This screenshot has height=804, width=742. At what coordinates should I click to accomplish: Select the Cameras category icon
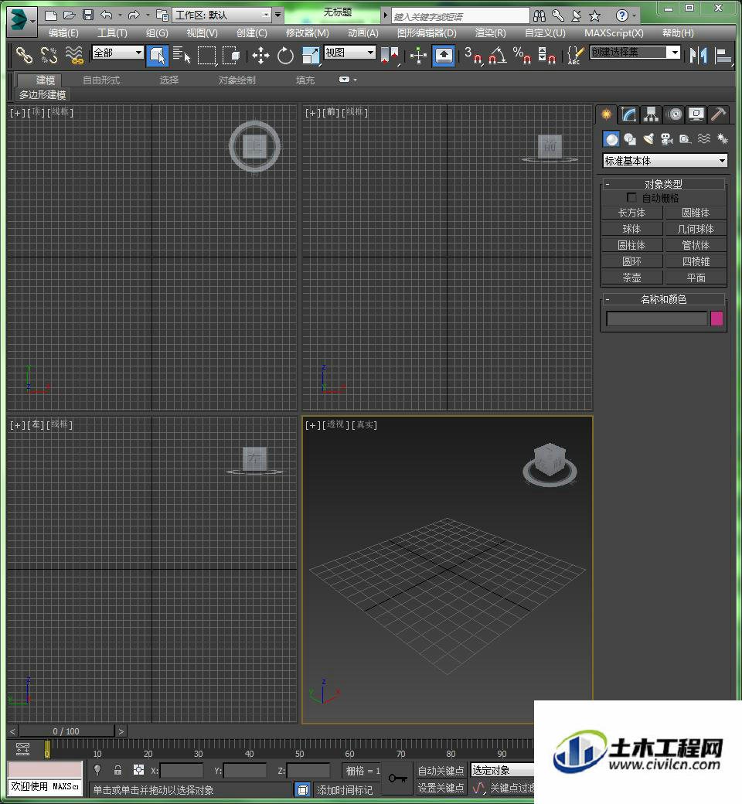pyautogui.click(x=666, y=139)
